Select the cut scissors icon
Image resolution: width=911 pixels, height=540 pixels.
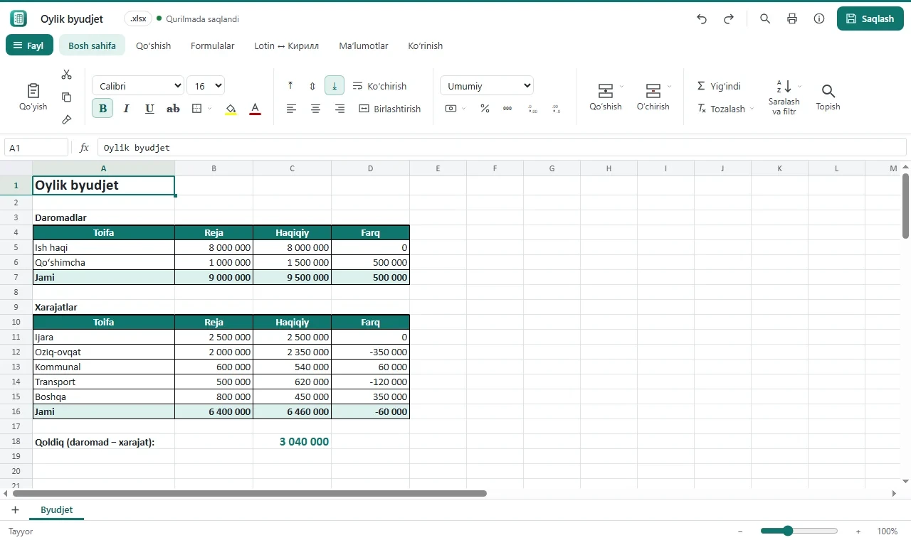pyautogui.click(x=67, y=75)
